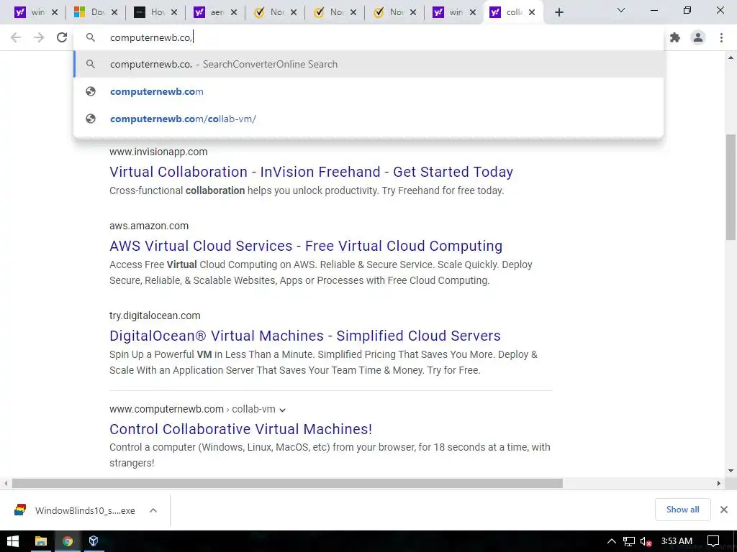Open VirtualBox from the taskbar
The width and height of the screenshot is (737, 552).
point(94,541)
